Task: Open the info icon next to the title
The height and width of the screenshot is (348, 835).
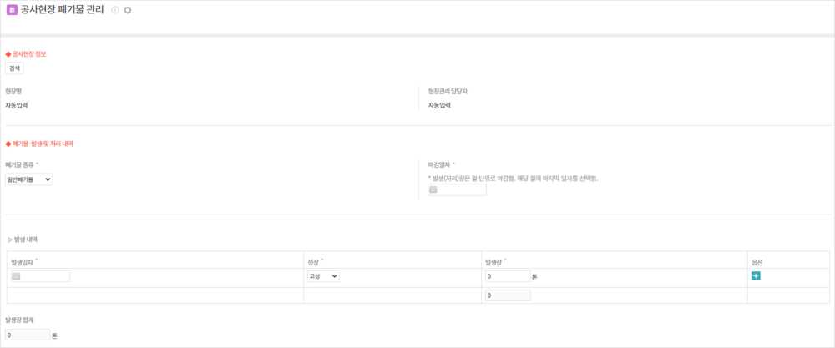Action: [x=115, y=10]
